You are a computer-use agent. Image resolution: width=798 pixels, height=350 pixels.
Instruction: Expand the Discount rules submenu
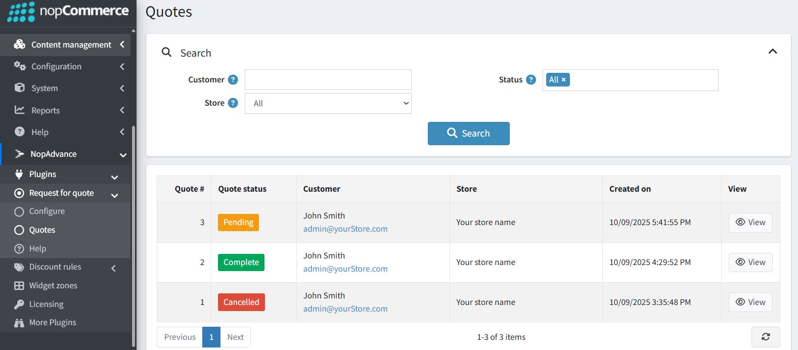tap(55, 267)
